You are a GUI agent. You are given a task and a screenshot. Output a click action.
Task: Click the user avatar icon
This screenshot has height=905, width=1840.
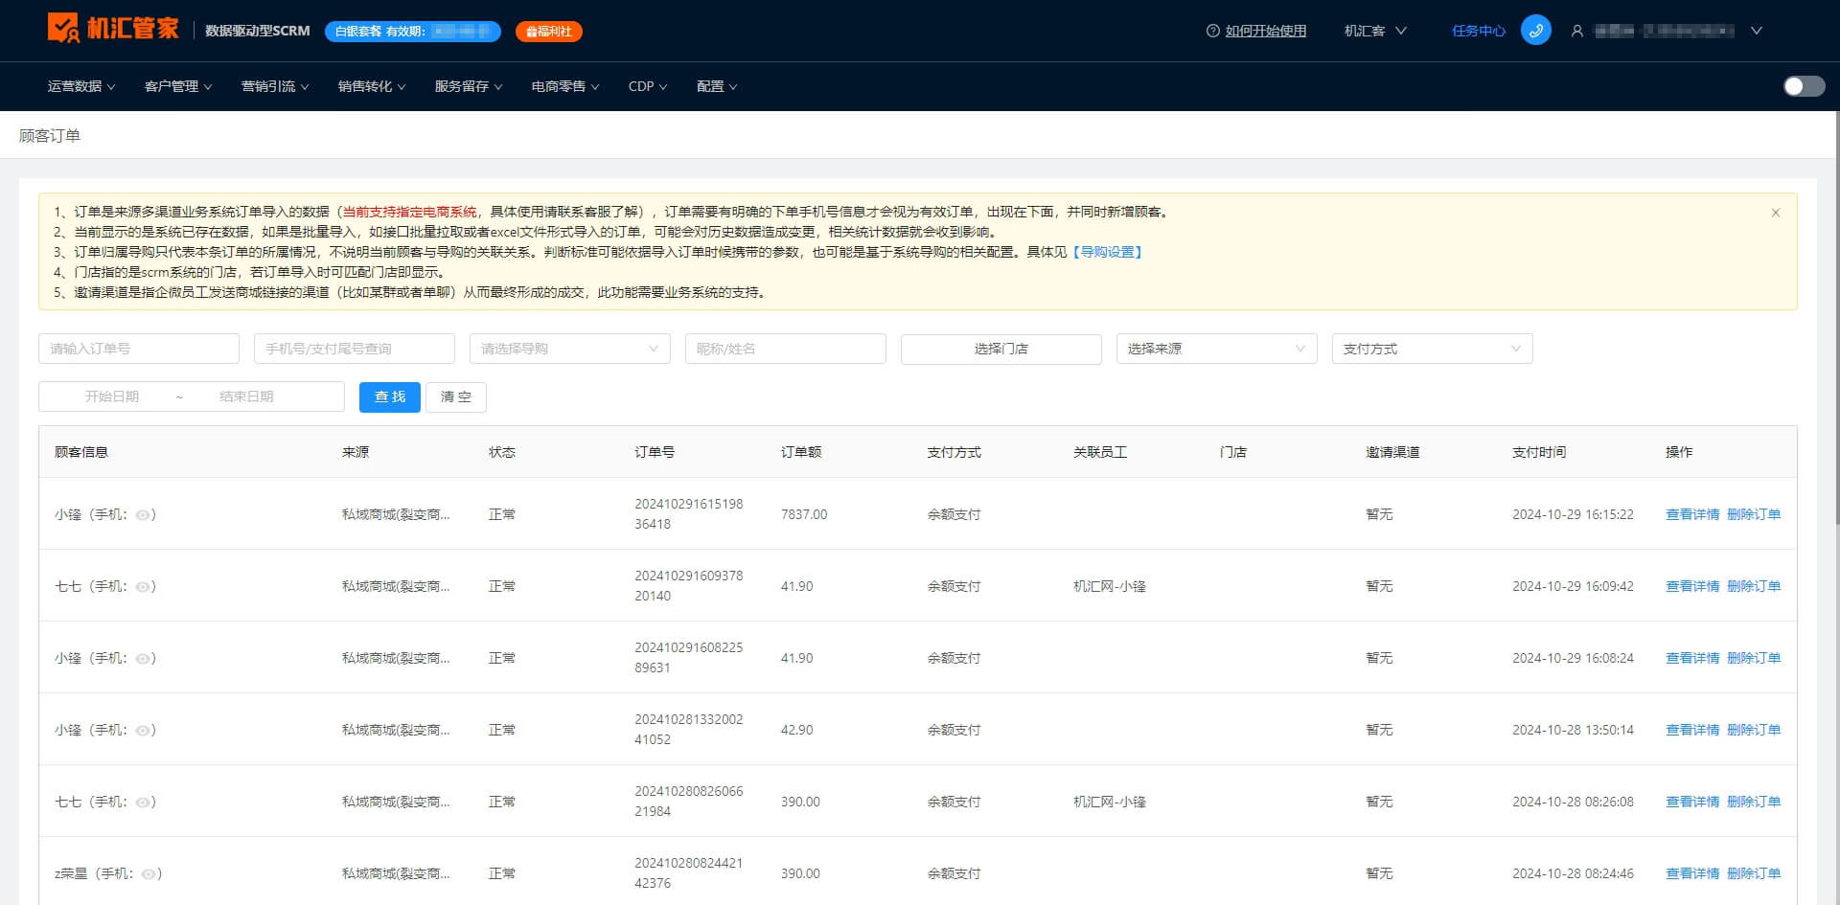[x=1576, y=31]
